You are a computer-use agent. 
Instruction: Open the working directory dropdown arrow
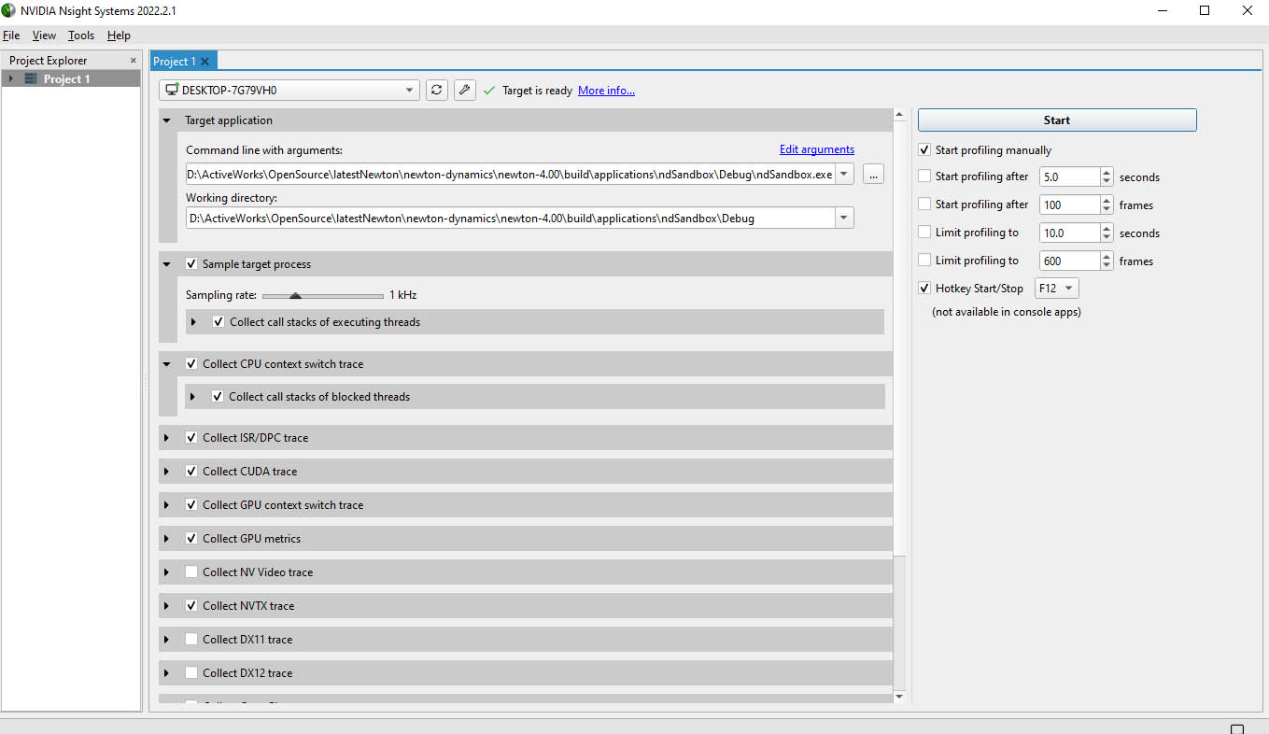[844, 219]
